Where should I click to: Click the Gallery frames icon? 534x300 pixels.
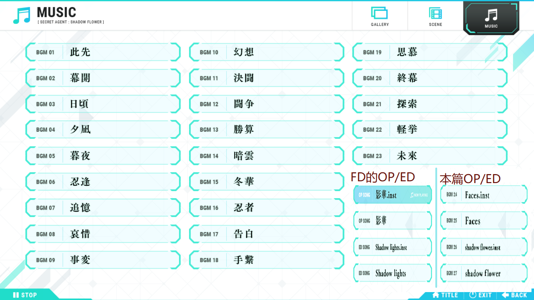[380, 13]
